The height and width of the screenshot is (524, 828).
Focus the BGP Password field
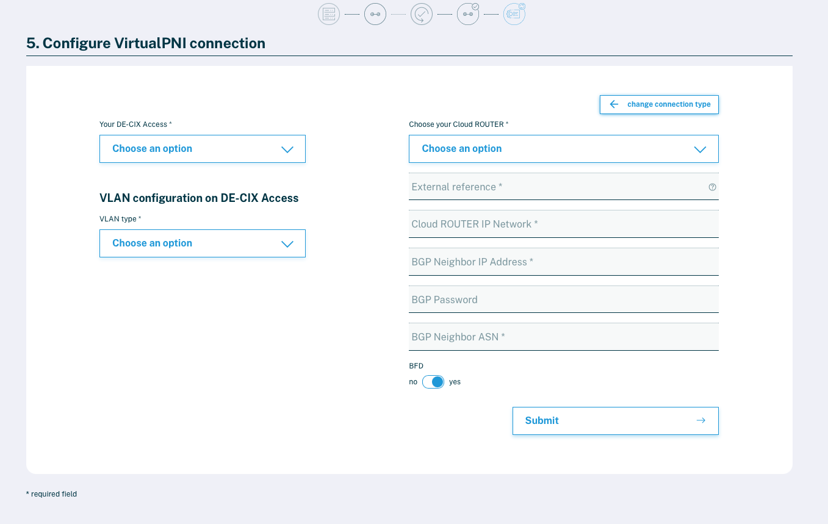pos(564,300)
